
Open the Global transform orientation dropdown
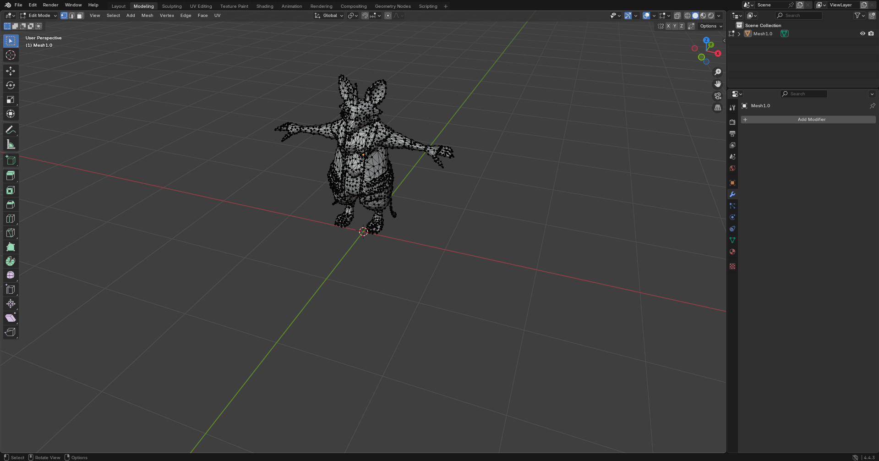329,16
